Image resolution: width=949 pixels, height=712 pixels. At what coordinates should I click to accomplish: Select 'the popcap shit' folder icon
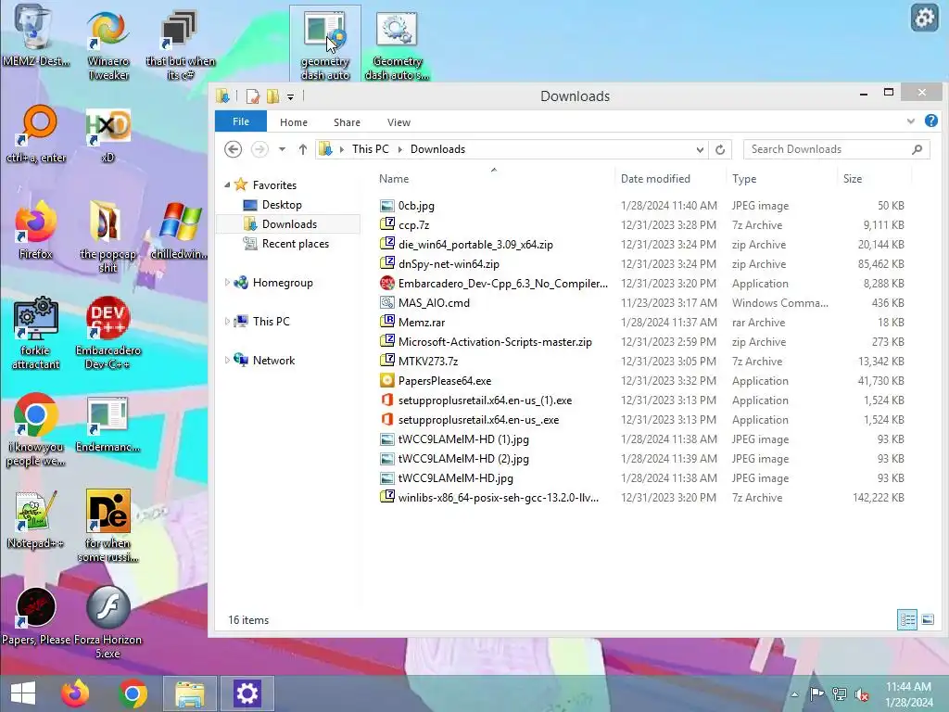108,236
